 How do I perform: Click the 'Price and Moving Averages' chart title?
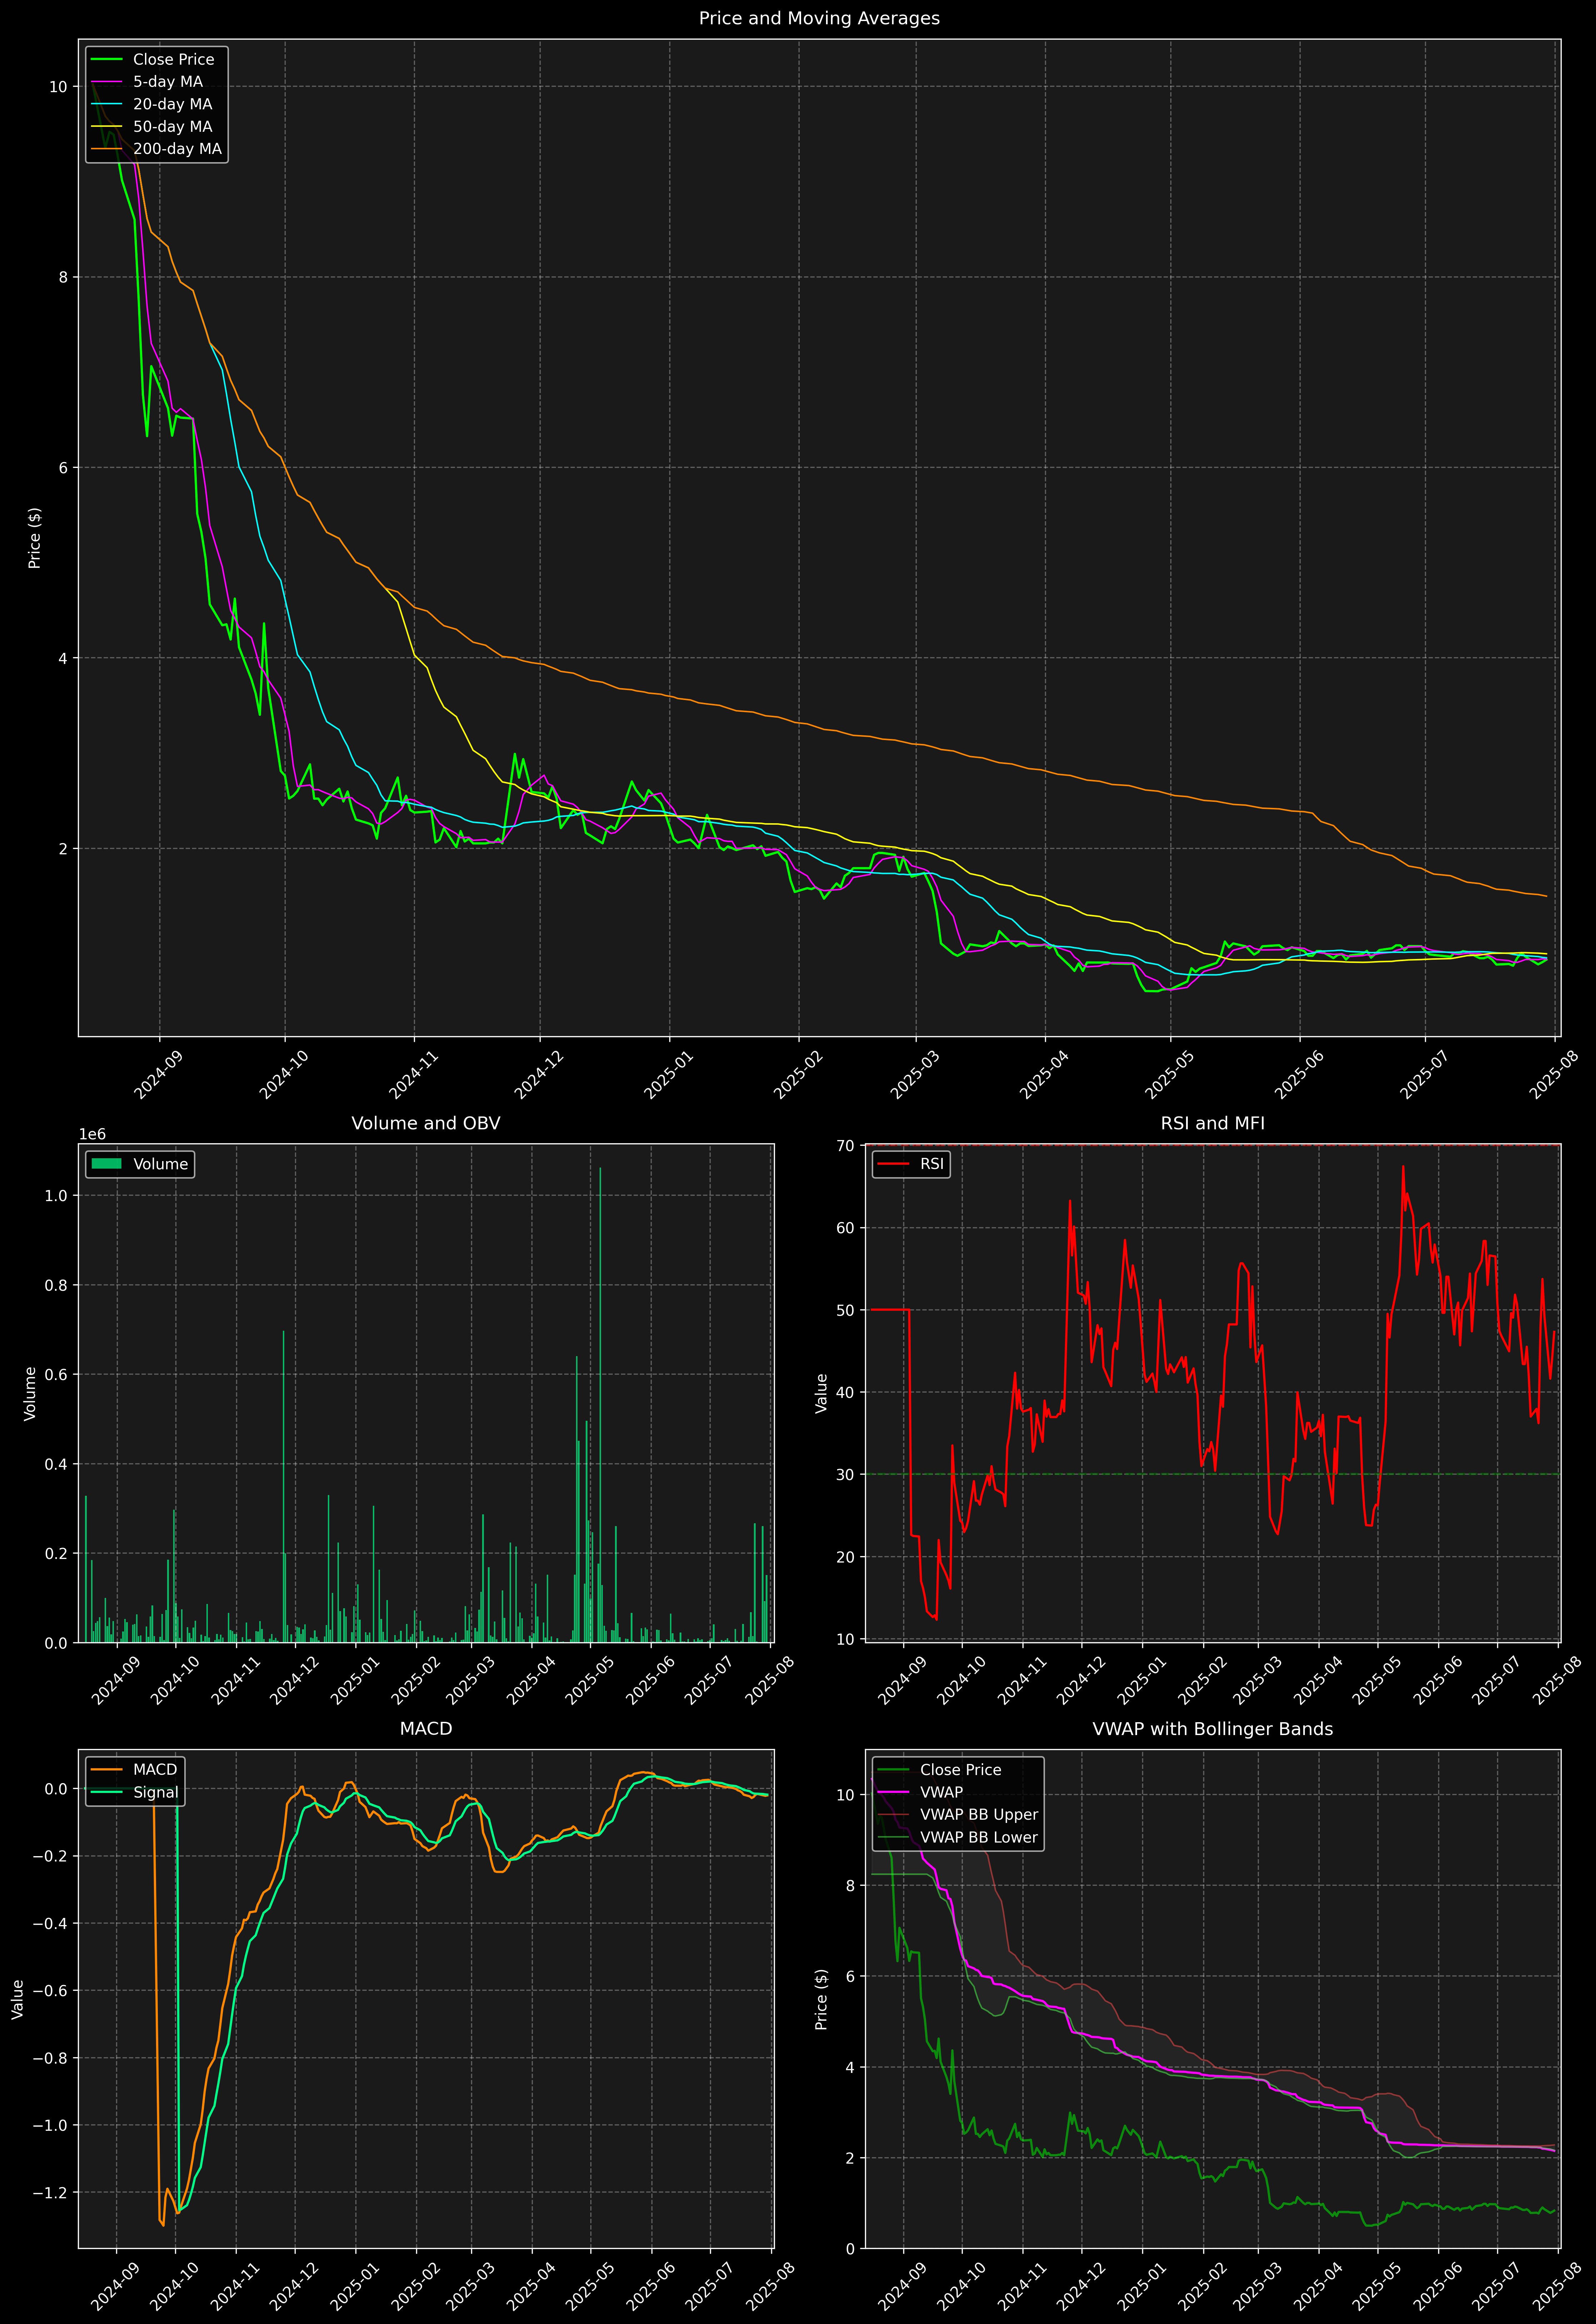click(x=819, y=18)
